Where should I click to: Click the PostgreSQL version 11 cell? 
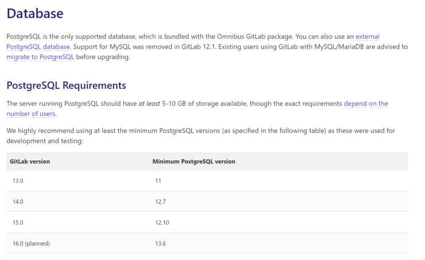tap(158, 180)
